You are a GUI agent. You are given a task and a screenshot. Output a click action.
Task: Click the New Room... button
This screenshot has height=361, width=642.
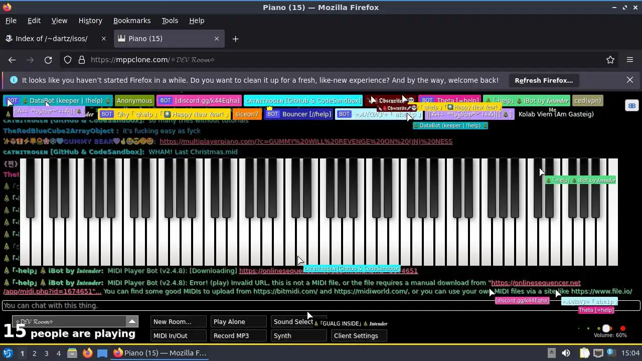[178, 322]
